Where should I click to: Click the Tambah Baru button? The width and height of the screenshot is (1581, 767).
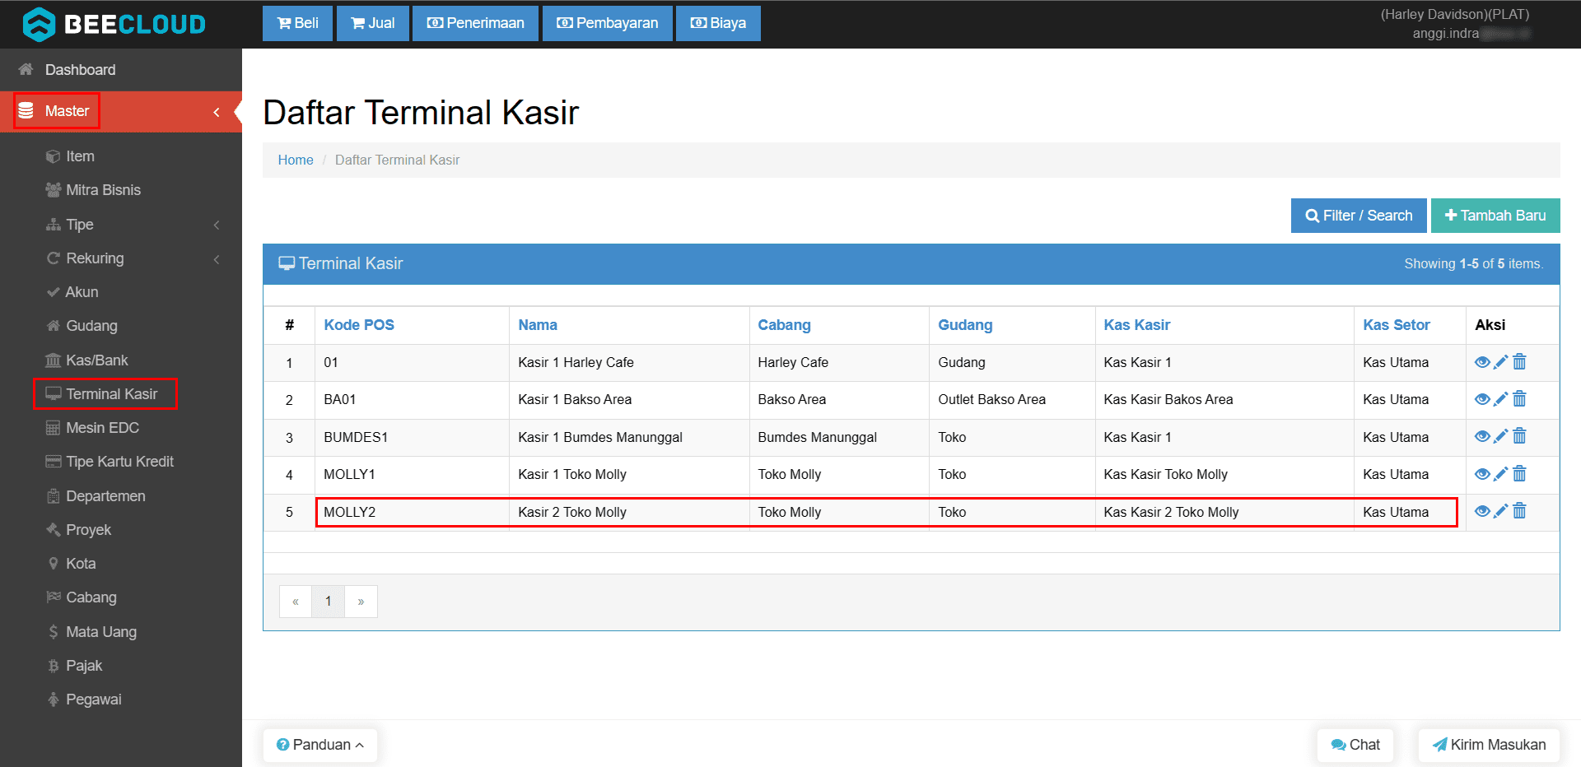(x=1495, y=216)
